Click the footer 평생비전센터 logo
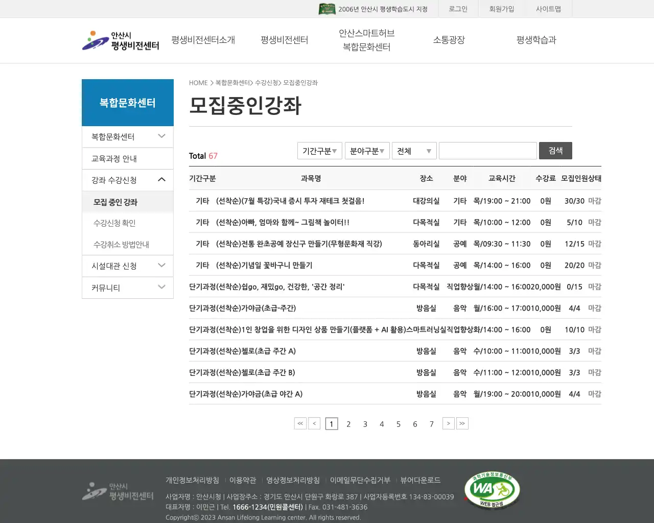 118,491
